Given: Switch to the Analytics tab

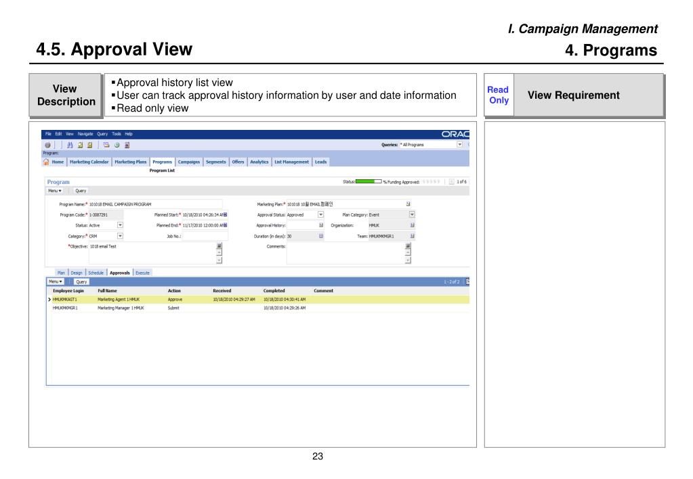Looking at the screenshot, I should tap(259, 162).
